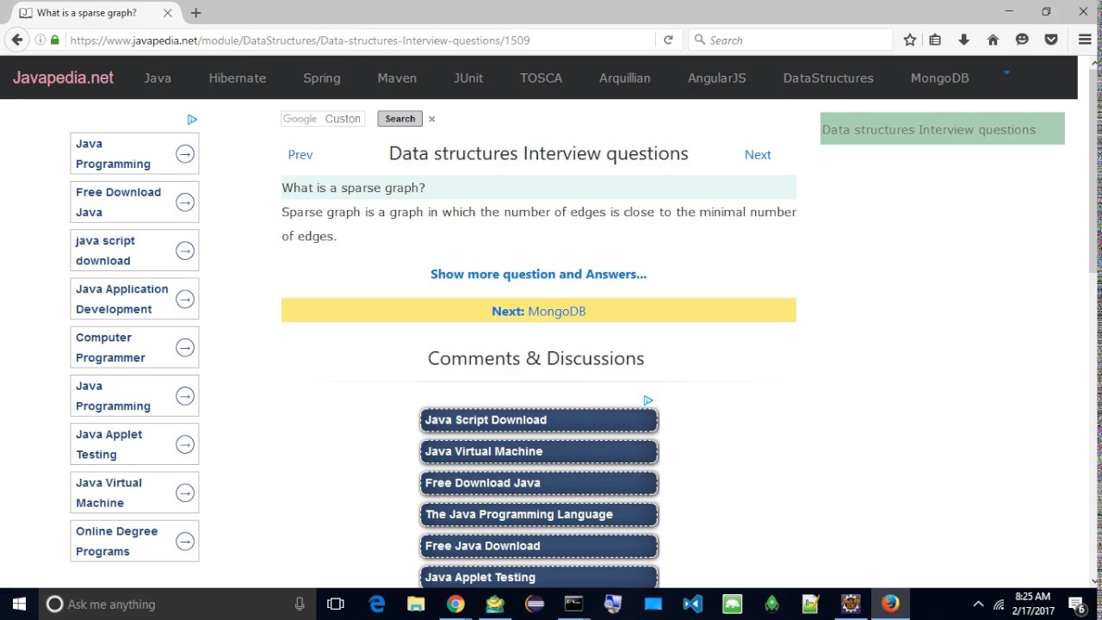Clear the Google custom search with the X
Image resolution: width=1102 pixels, height=620 pixels.
point(432,119)
